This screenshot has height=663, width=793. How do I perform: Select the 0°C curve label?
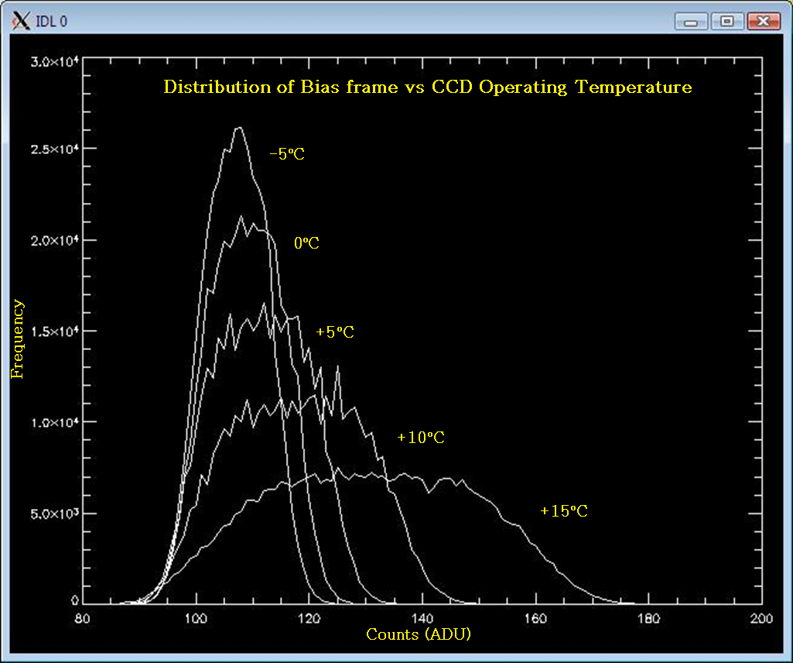[x=306, y=243]
